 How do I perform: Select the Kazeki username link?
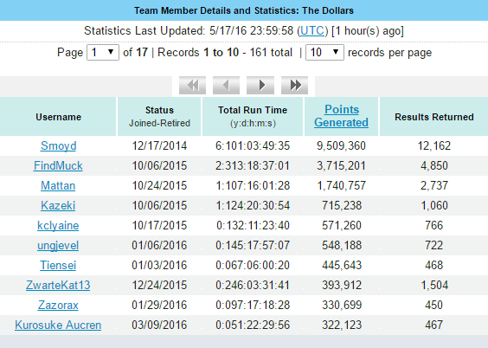click(58, 206)
